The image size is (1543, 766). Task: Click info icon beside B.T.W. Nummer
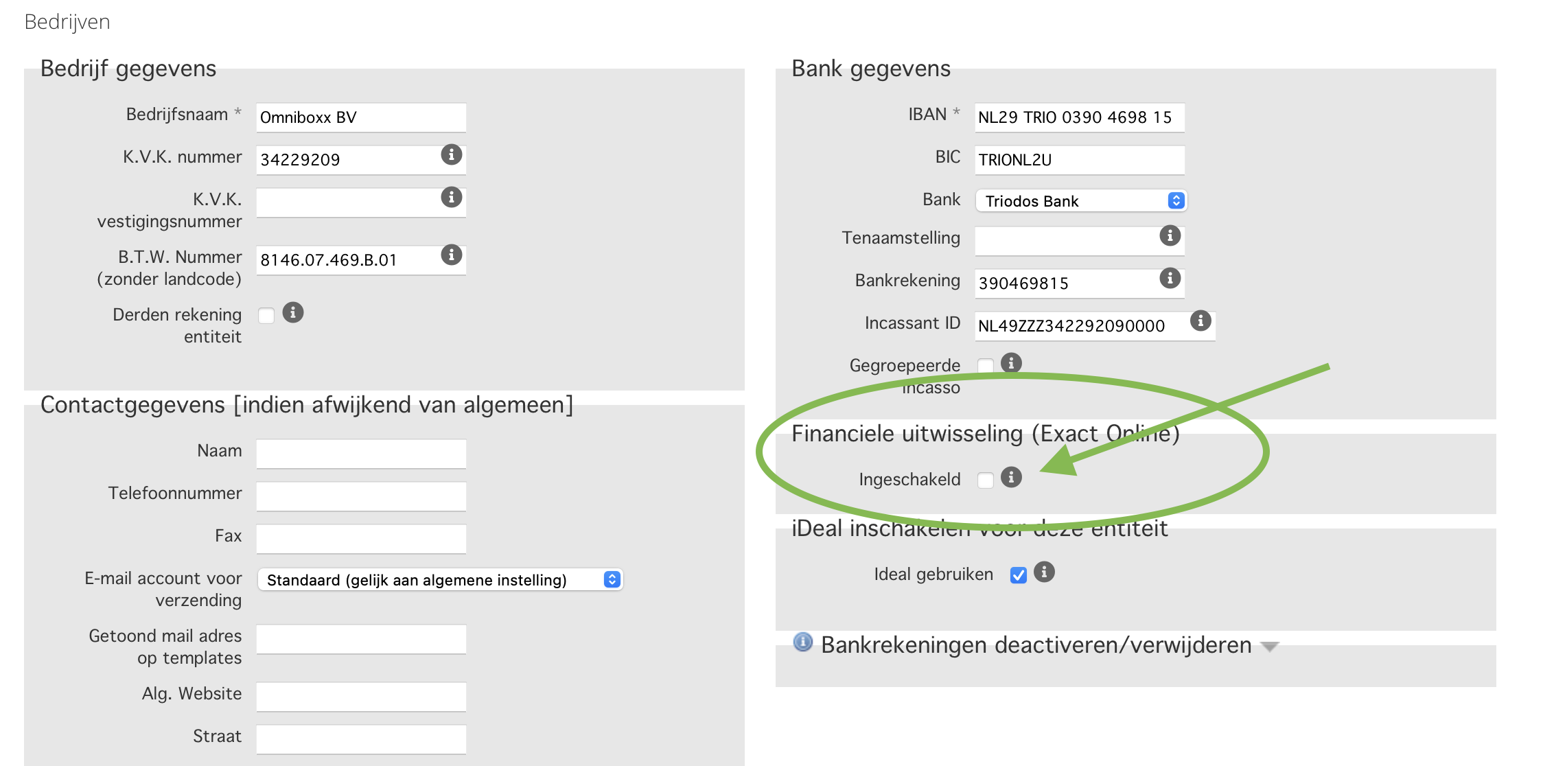(451, 255)
